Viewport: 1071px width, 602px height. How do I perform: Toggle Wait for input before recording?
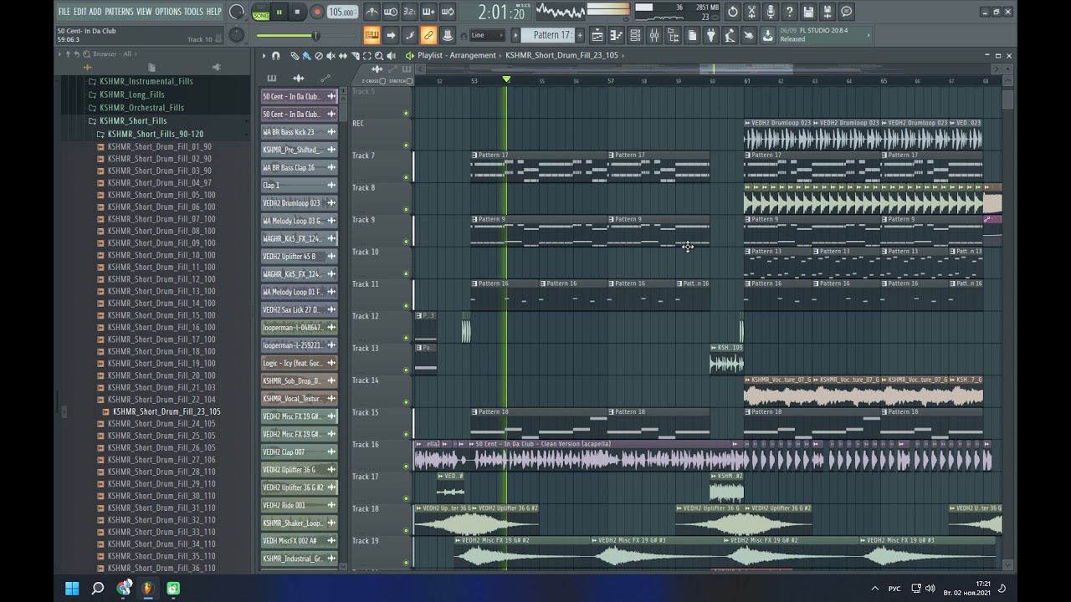[x=390, y=12]
